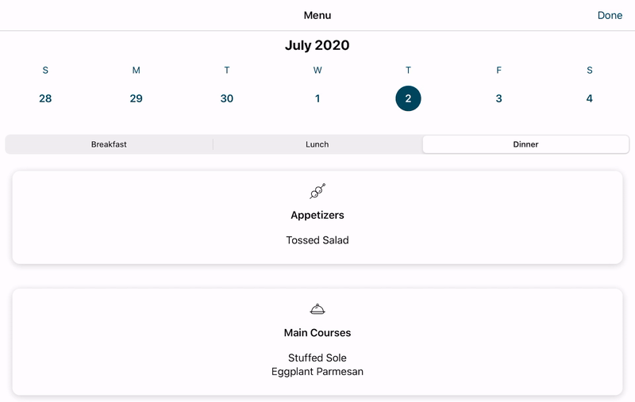Choose Saturday the 4th
This screenshot has width=635, height=402.
[x=590, y=98]
